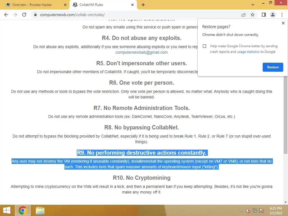Share this page via share icon
Viewport: 288px width, 216px height.
tap(244, 15)
